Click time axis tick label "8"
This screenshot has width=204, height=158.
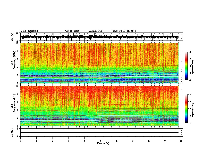[149, 141]
